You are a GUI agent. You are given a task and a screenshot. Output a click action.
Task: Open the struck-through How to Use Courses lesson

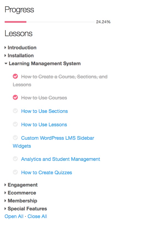pyautogui.click(x=44, y=98)
